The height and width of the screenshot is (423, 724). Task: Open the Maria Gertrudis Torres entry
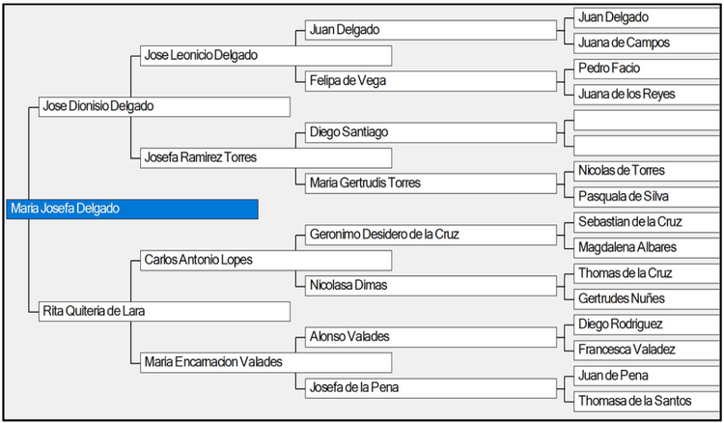pos(431,183)
